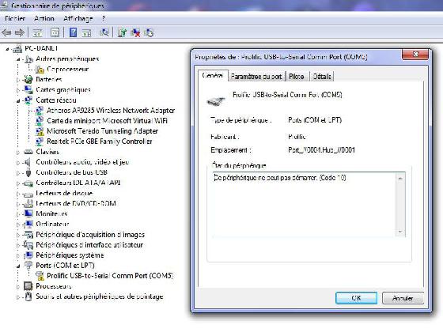Click the Back arrow toolbar icon

pos(7,32)
